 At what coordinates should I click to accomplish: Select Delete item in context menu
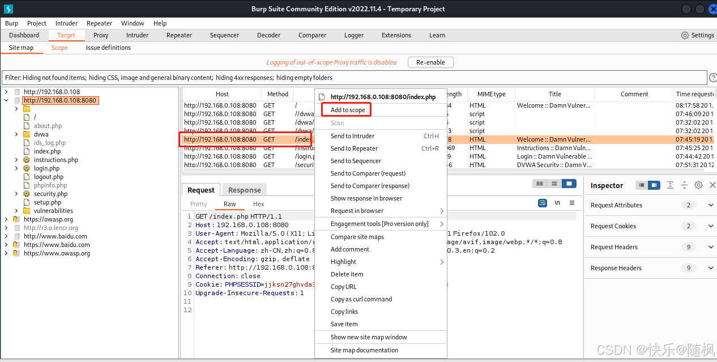tap(381, 274)
